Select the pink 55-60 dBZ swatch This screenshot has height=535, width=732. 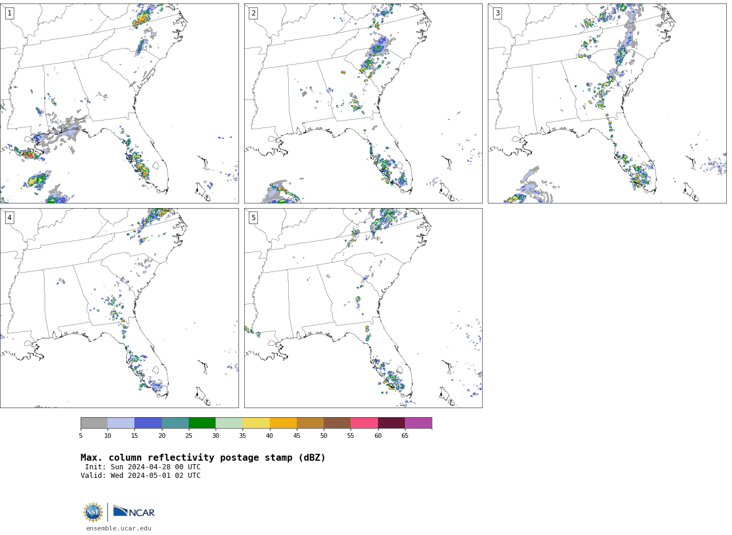point(364,423)
